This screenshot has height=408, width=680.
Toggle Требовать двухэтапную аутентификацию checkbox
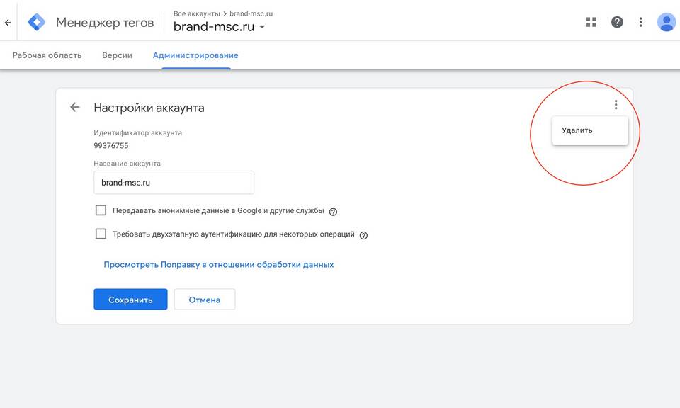pos(101,234)
